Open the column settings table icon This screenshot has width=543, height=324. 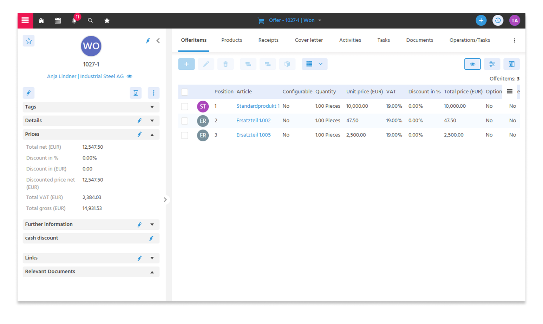(511, 64)
